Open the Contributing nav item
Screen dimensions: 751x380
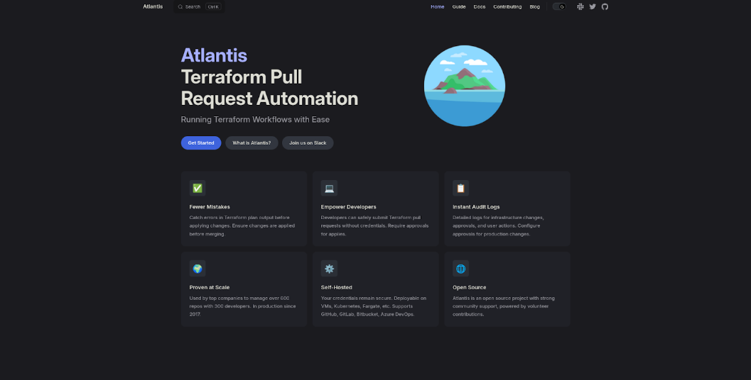(507, 6)
